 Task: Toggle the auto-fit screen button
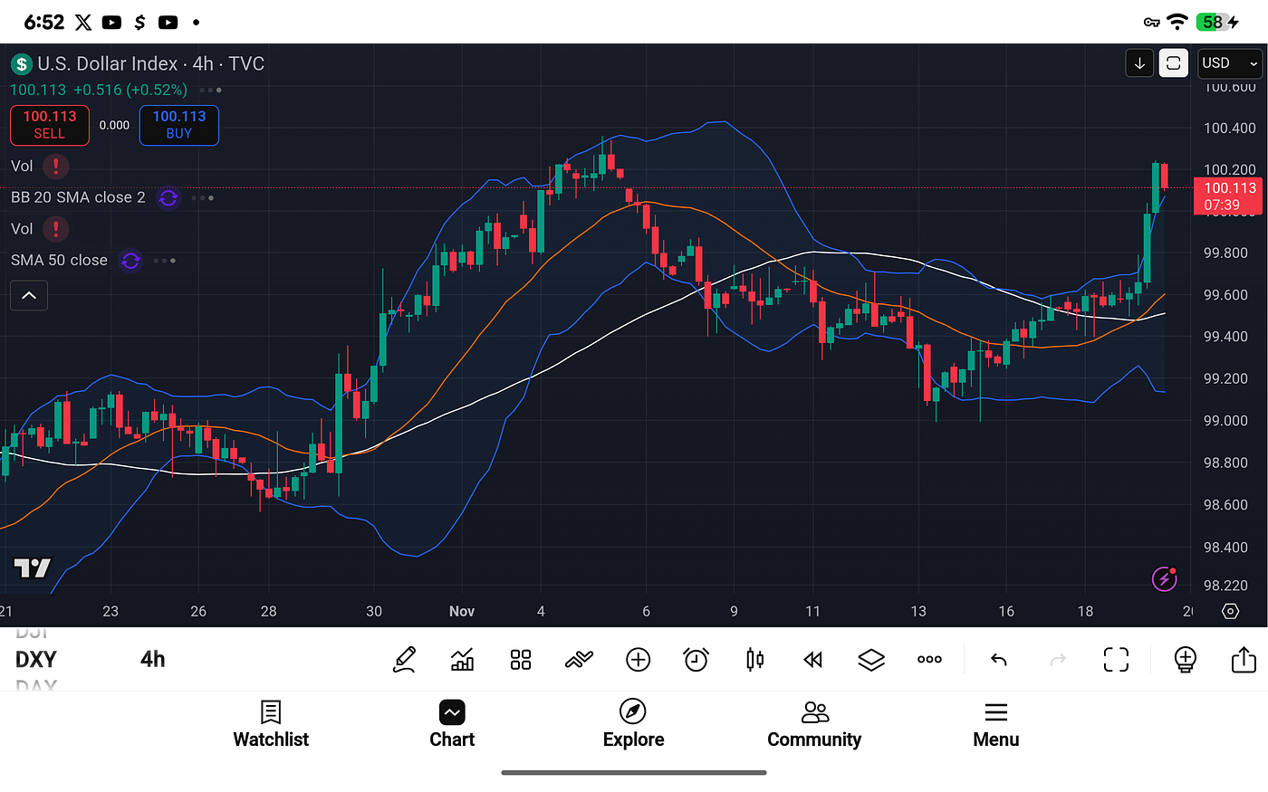click(1173, 63)
